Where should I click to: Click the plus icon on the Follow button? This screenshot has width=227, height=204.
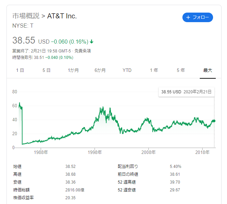click(x=188, y=17)
